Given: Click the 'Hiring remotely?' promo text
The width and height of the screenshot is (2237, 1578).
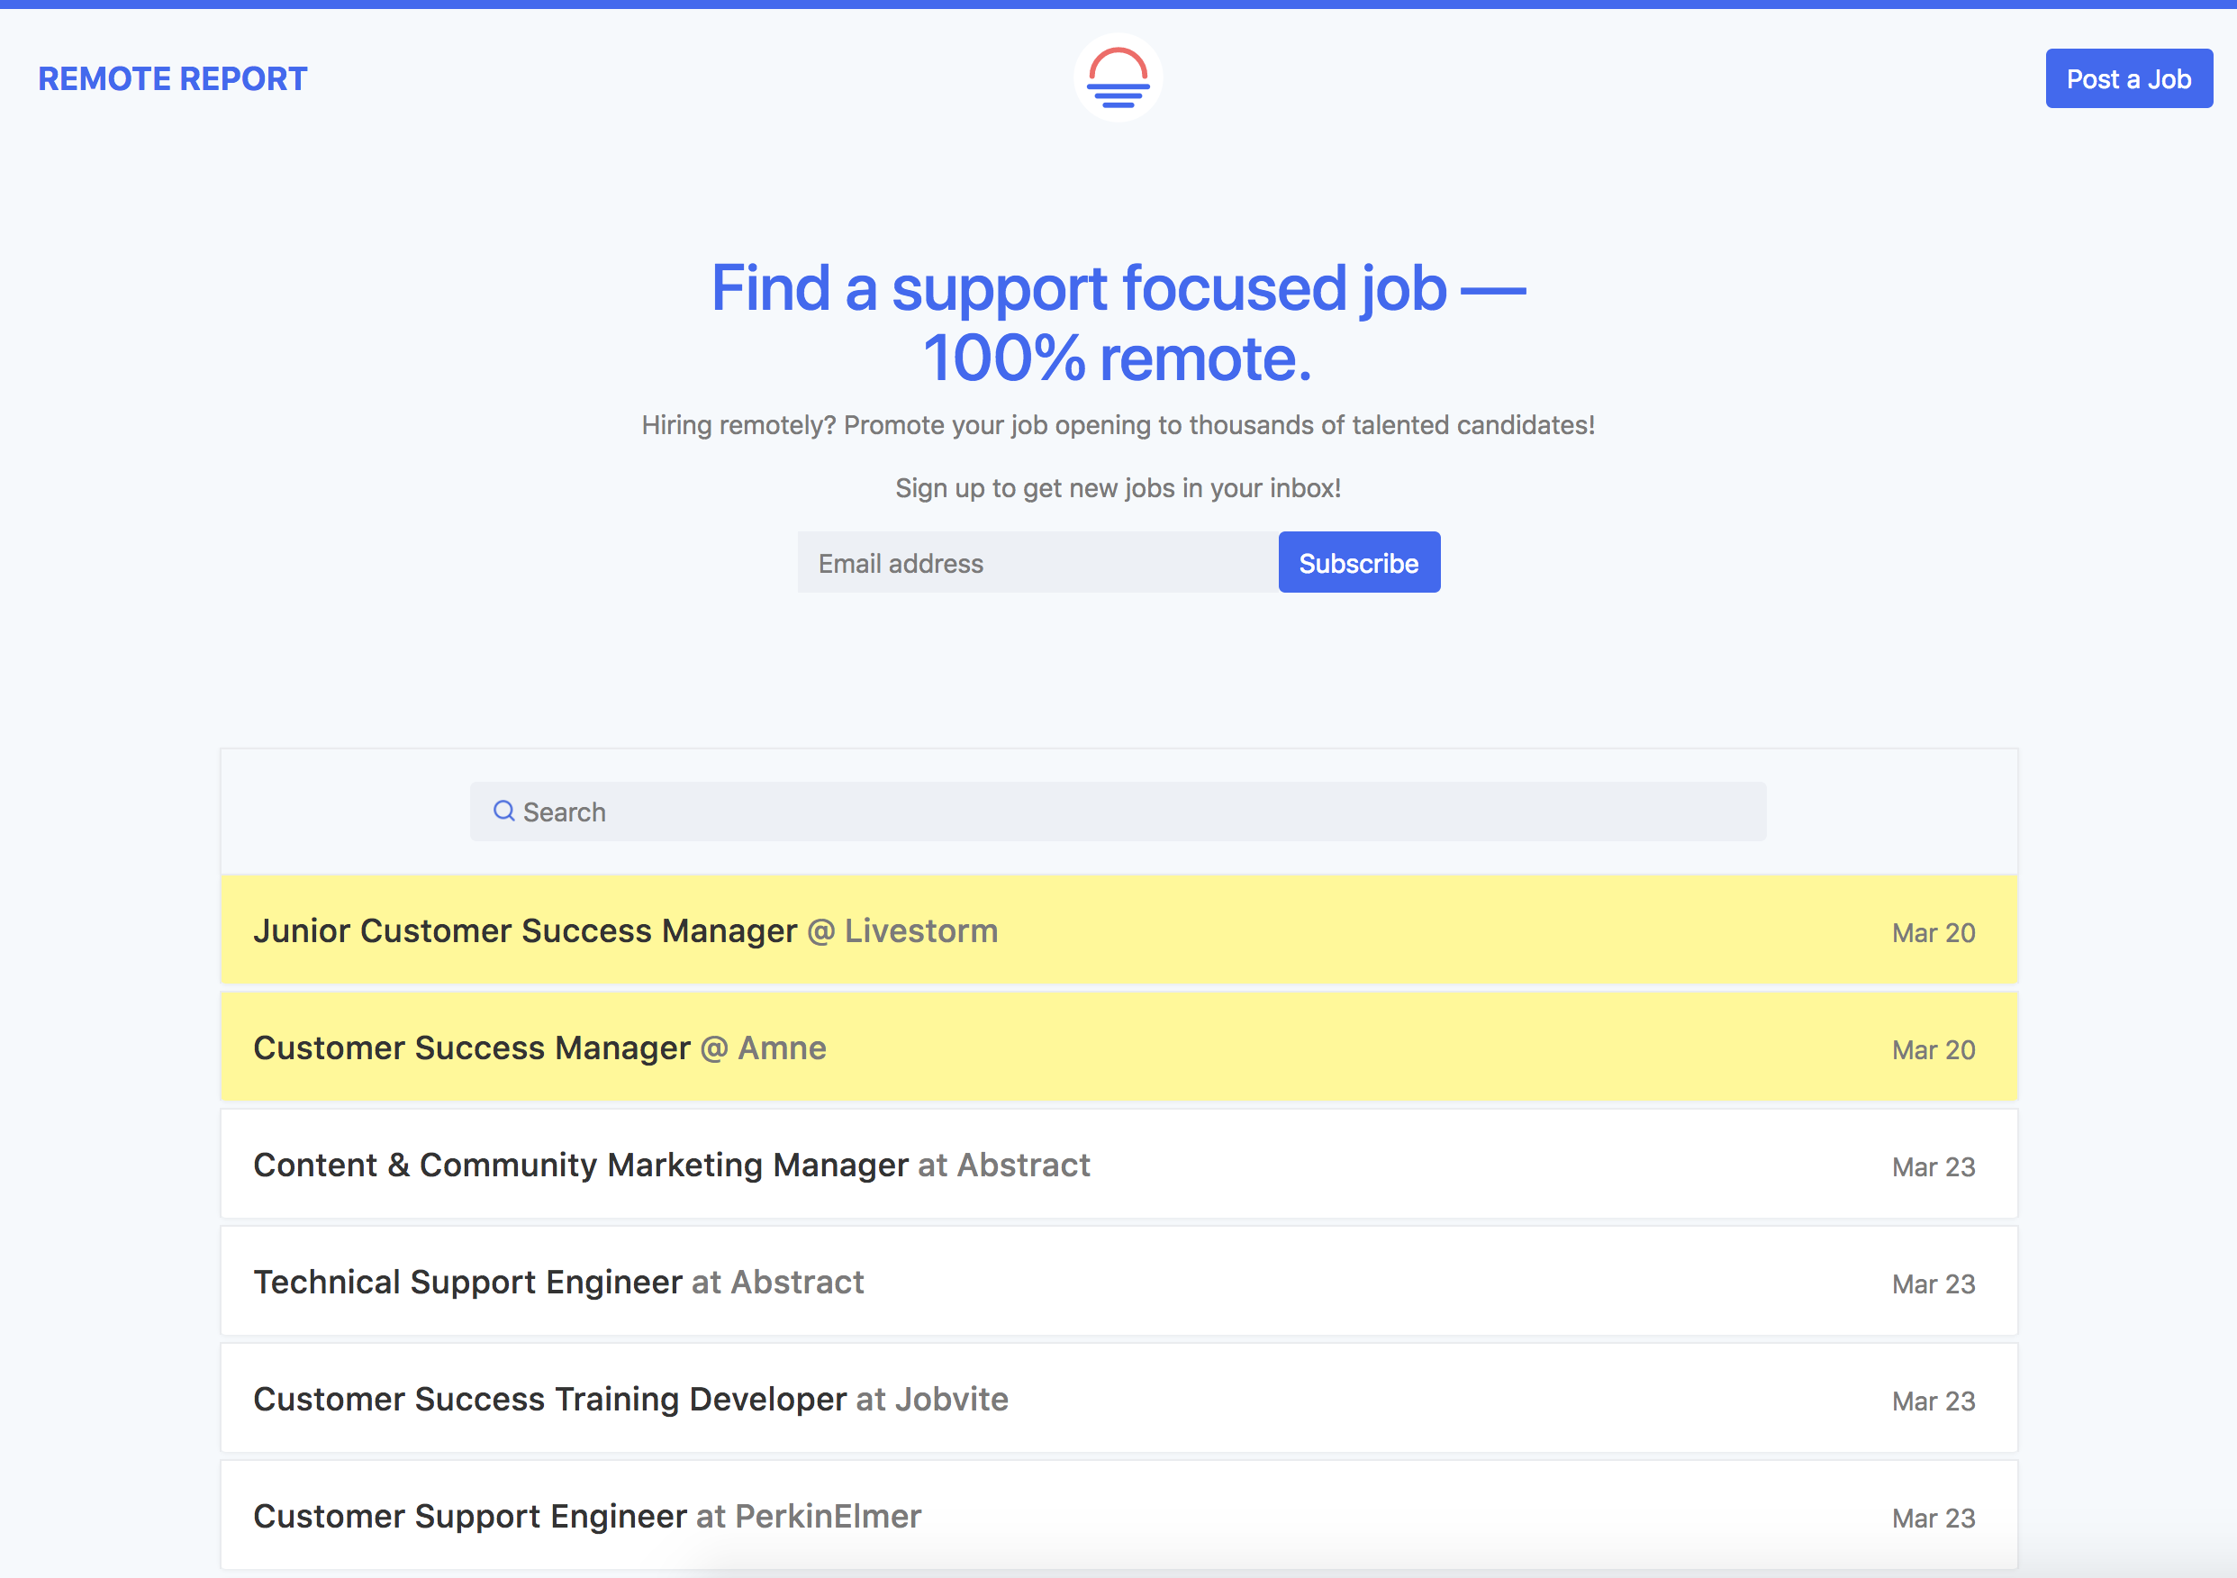Looking at the screenshot, I should point(1118,425).
